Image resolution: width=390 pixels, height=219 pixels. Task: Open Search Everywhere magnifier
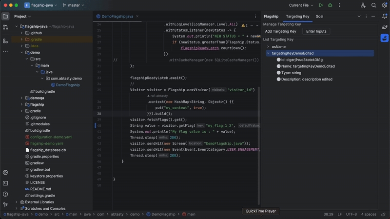click(x=374, y=5)
